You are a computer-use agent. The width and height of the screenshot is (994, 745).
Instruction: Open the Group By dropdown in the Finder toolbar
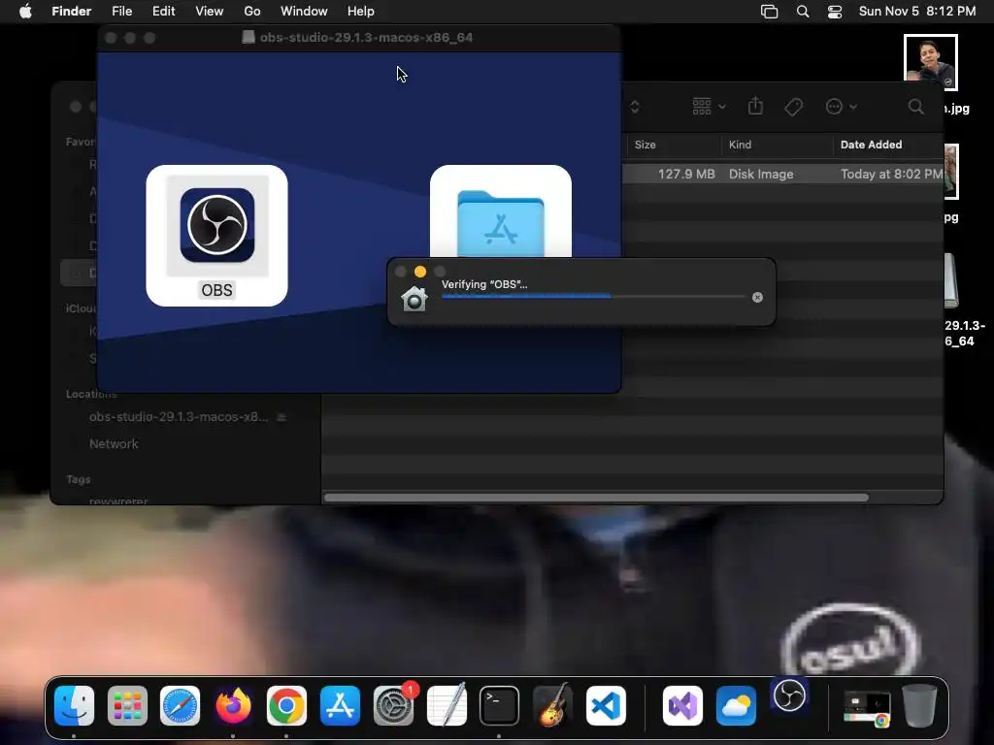pyautogui.click(x=709, y=107)
